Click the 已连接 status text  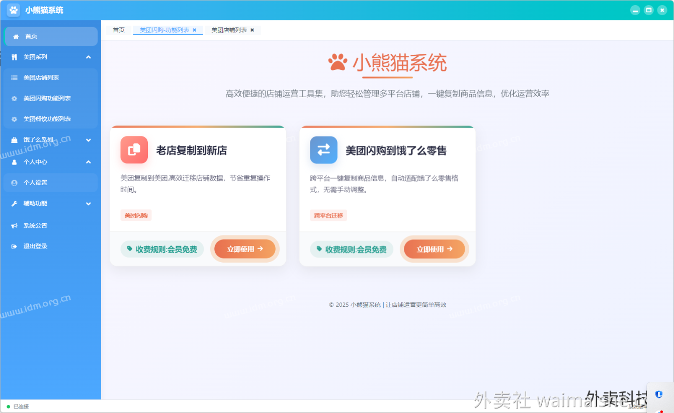(21, 406)
